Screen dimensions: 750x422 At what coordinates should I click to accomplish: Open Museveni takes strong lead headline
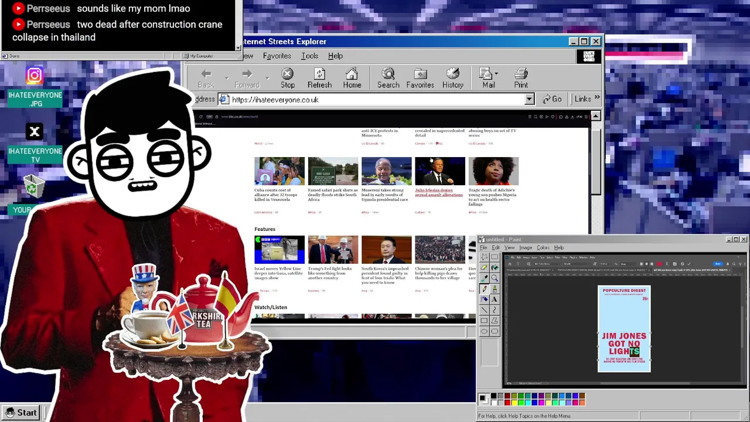[384, 195]
